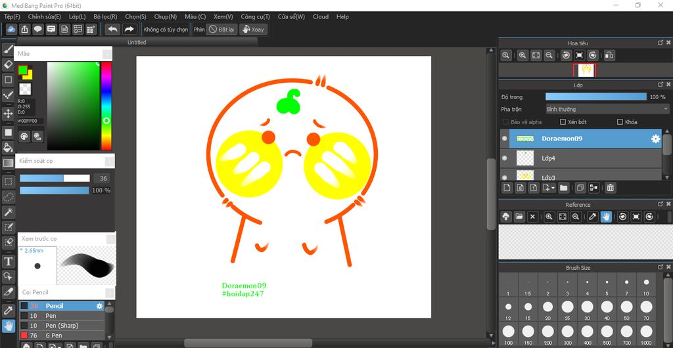Select the Gradient tool
Viewport: 673px width, 348px height.
[x=8, y=163]
